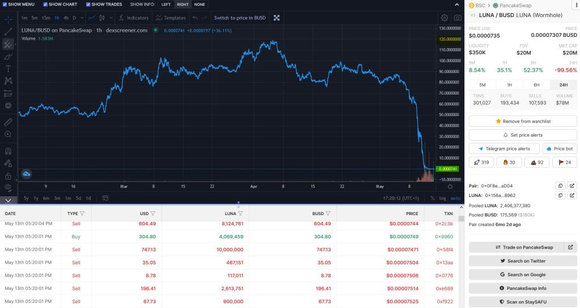This screenshot has height=308, width=580.
Task: Select the crosshair cursor tool
Action: coord(8,19)
